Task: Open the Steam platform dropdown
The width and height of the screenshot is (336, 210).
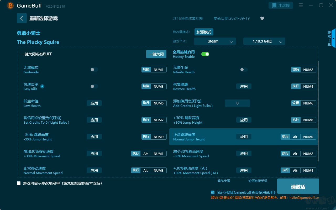Action: (x=215, y=41)
